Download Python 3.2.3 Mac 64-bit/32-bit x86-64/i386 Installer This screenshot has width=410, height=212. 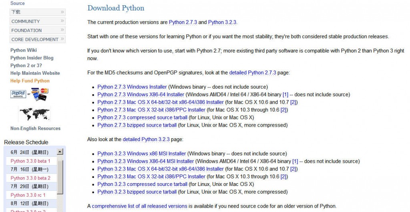tap(161, 169)
